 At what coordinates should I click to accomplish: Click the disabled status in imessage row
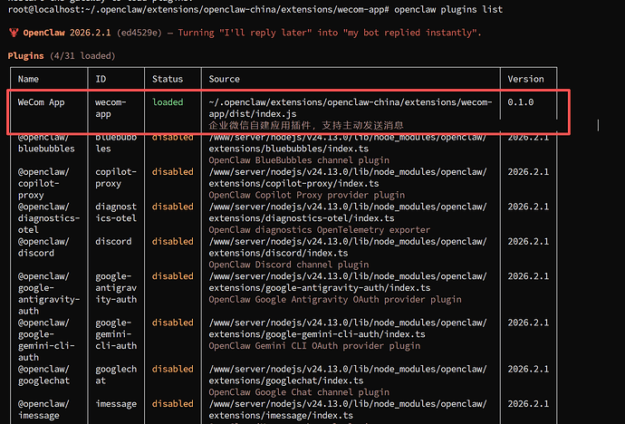coord(173,404)
